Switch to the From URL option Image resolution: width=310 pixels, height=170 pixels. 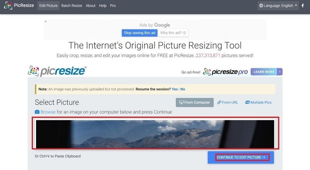[x=227, y=102]
